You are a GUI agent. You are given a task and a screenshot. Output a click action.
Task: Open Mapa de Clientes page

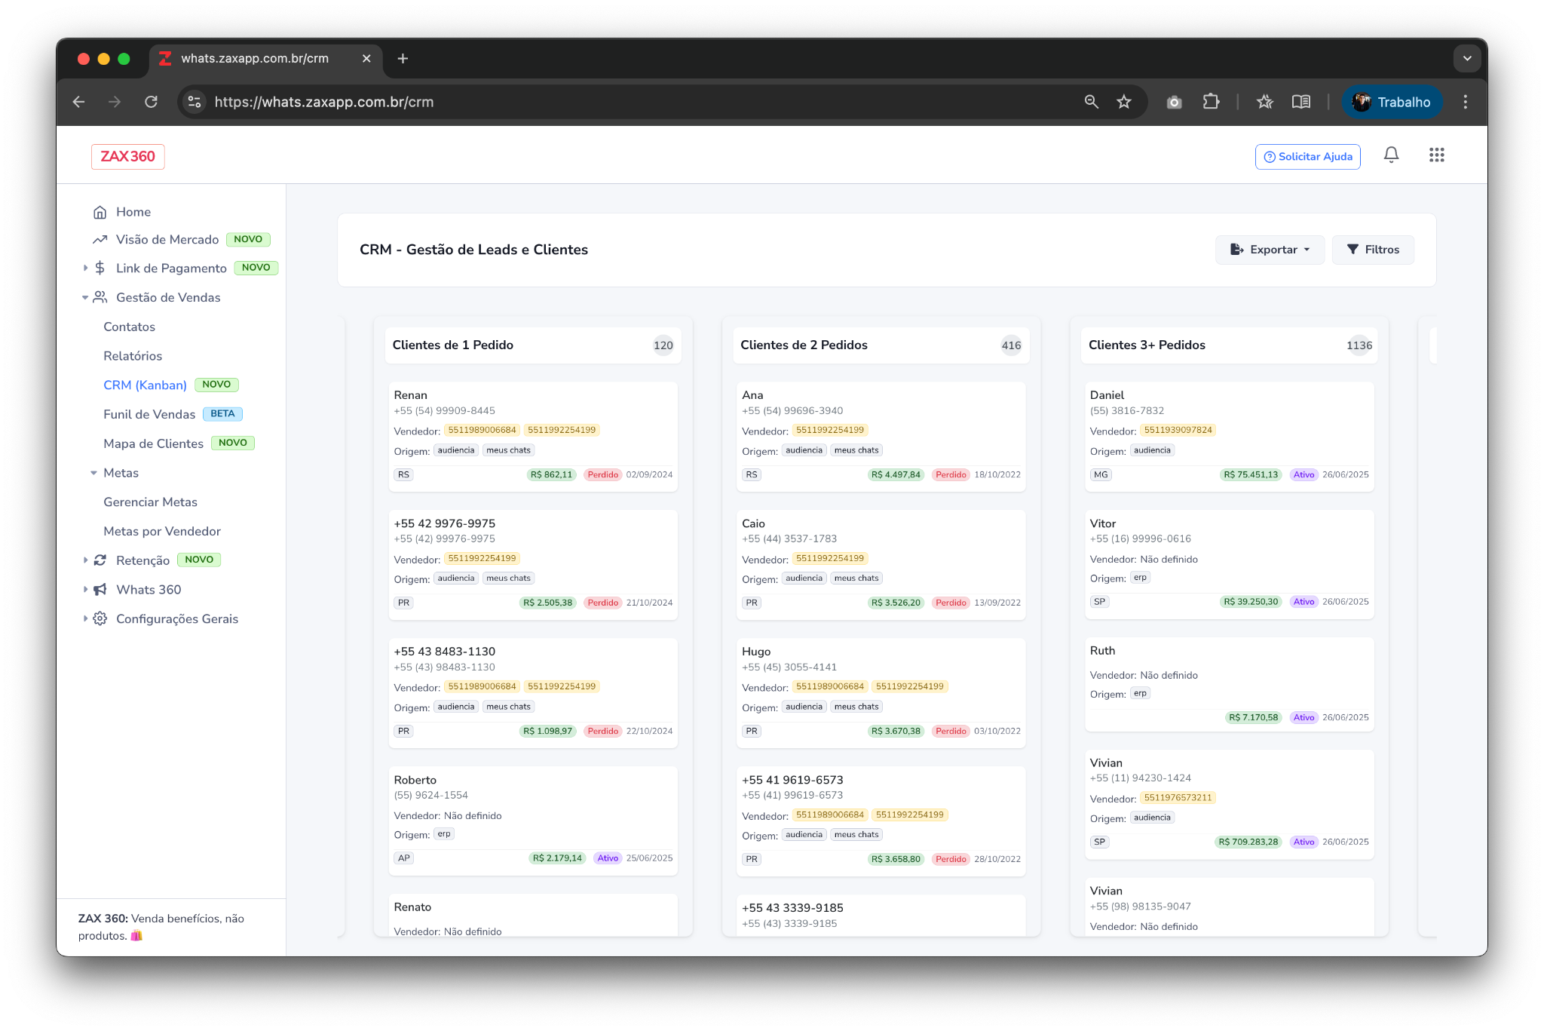pyautogui.click(x=153, y=443)
